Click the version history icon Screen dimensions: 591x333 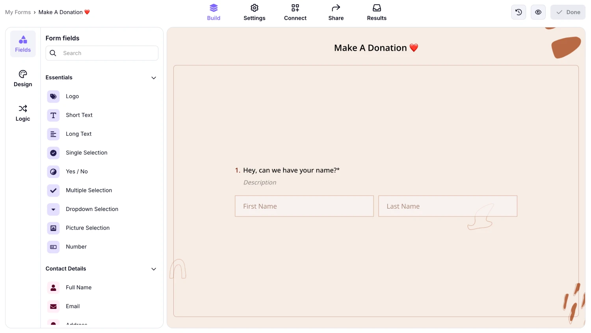coord(518,12)
